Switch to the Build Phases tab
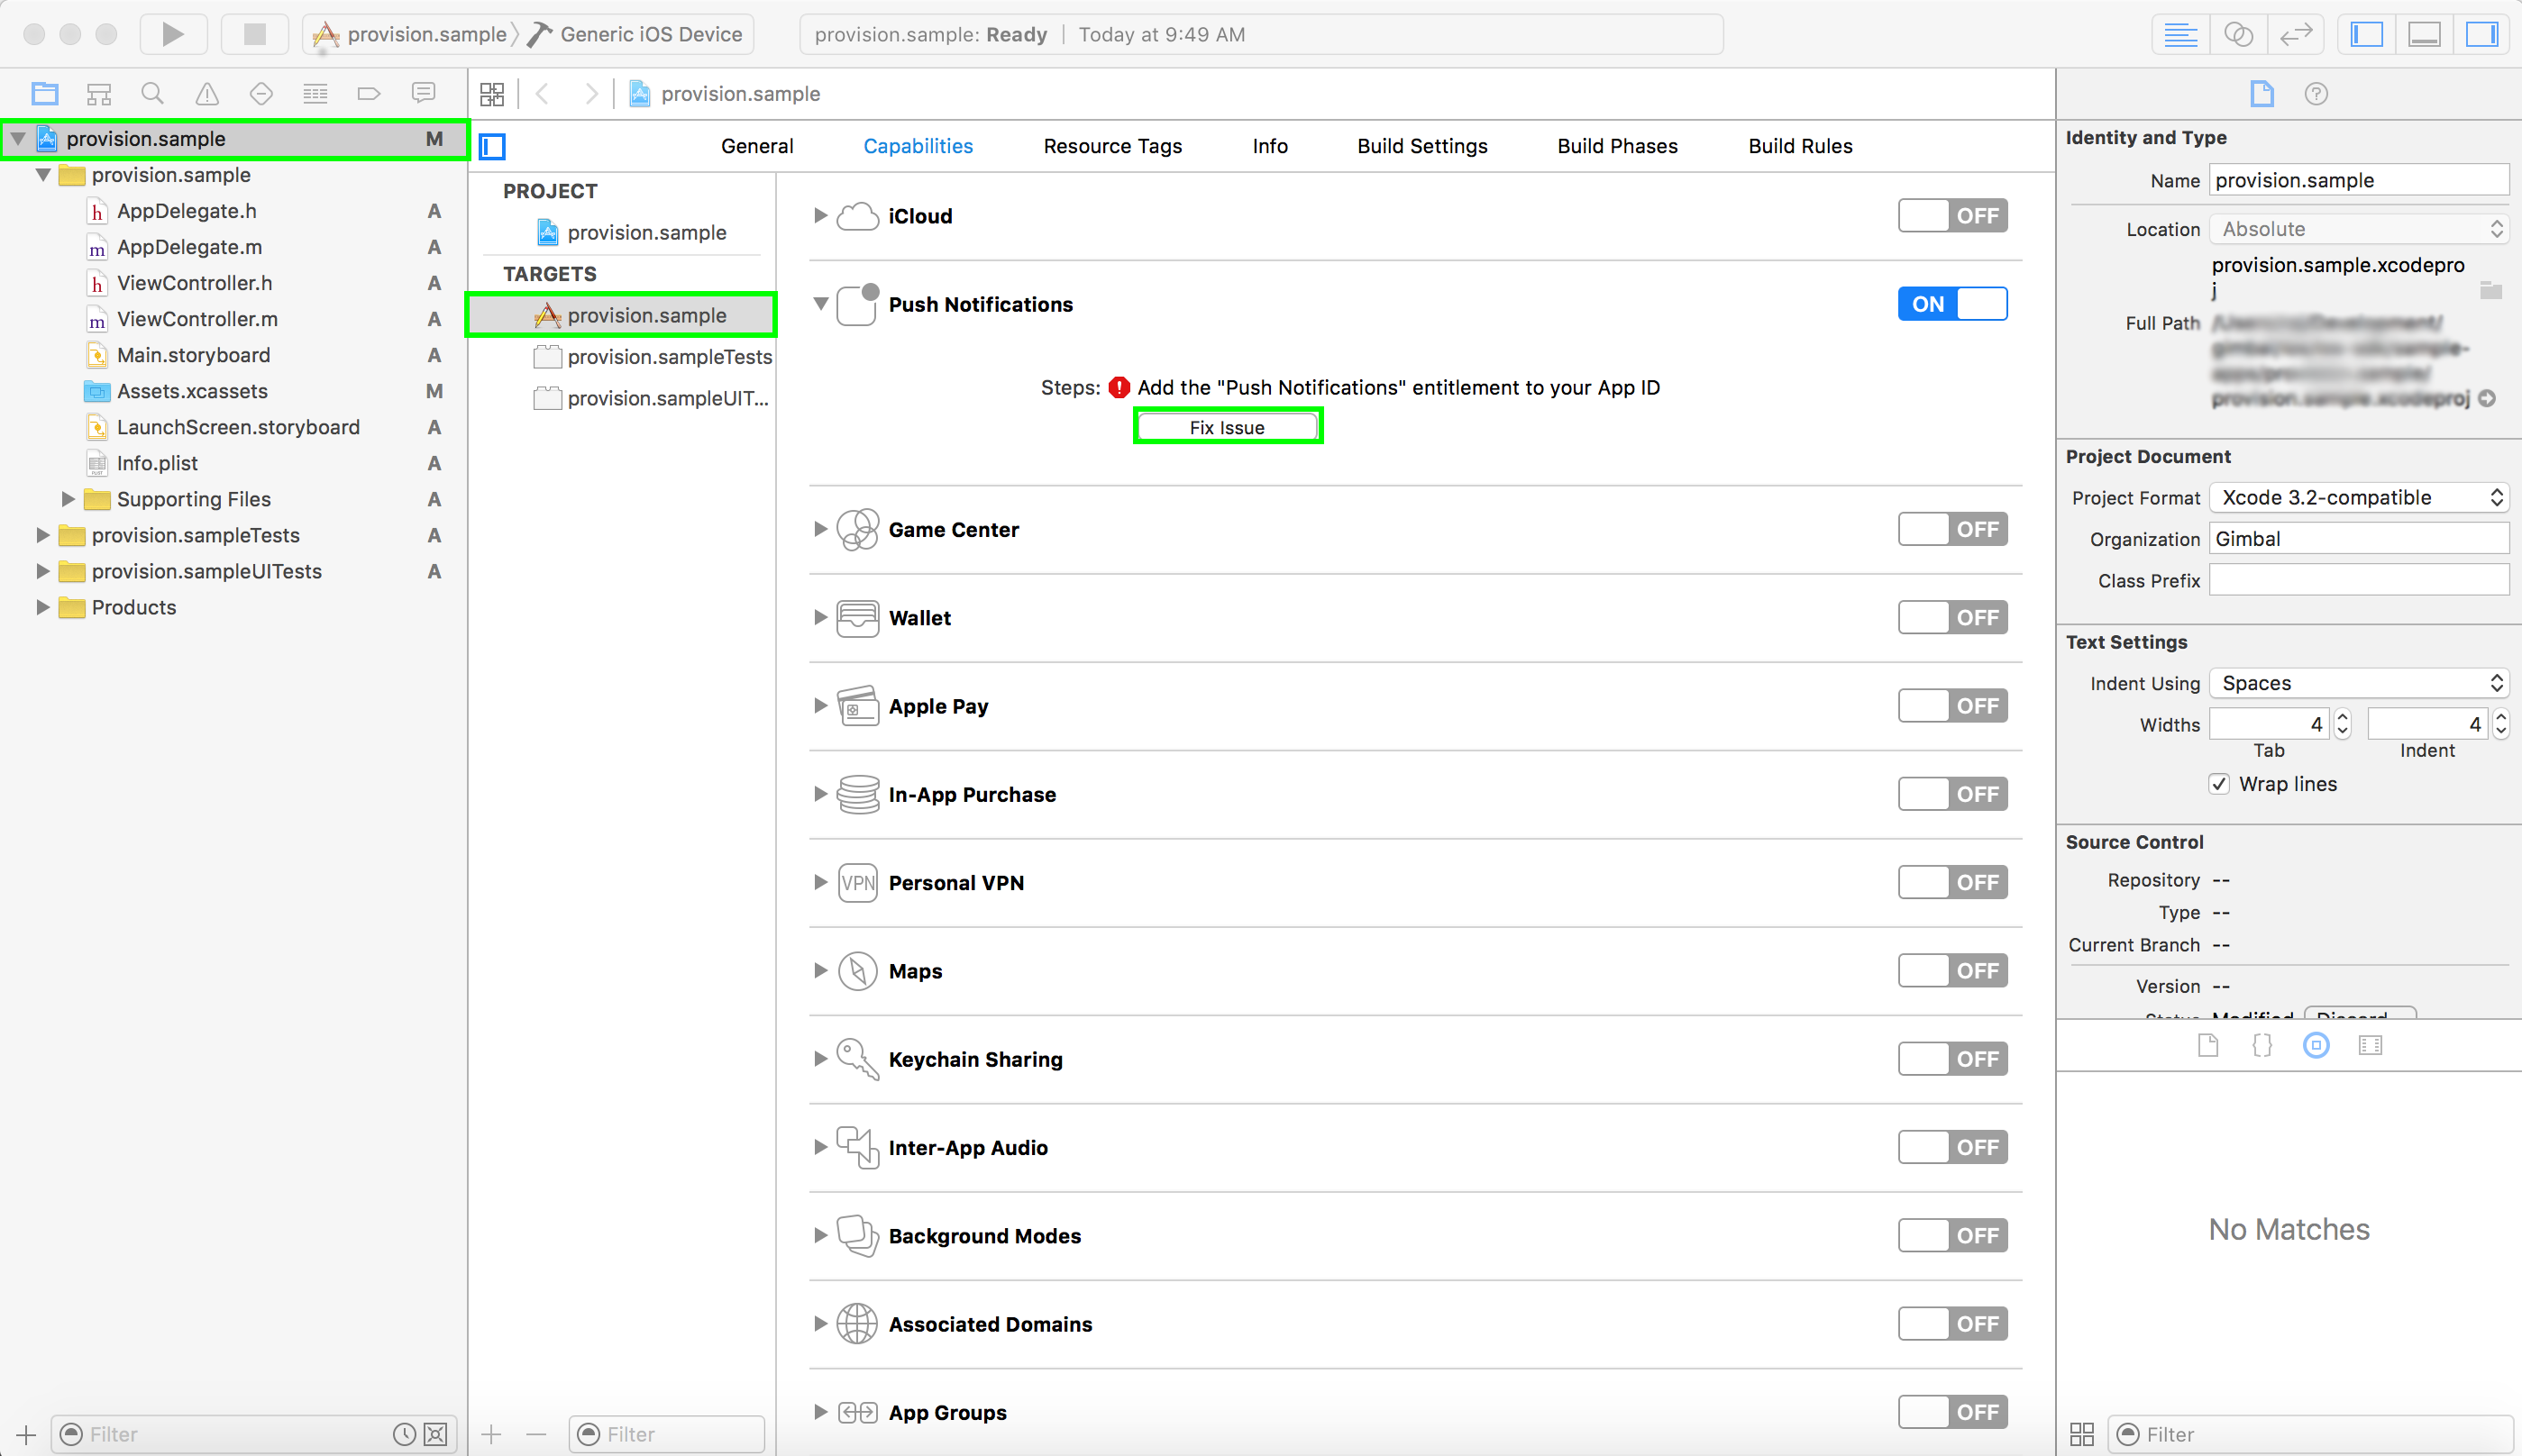Viewport: 2522px width, 1456px height. coord(1617,146)
